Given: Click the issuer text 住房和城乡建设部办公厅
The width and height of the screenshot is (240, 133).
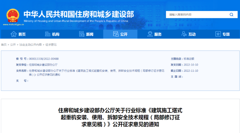Looking at the screenshot, I should pyautogui.click(x=43, y=65).
